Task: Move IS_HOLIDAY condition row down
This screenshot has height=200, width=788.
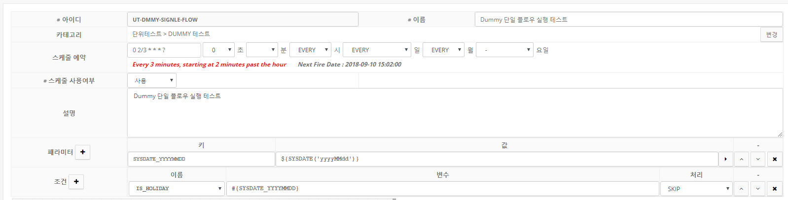Action: point(758,189)
